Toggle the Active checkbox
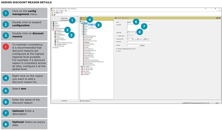 [x=117, y=51]
